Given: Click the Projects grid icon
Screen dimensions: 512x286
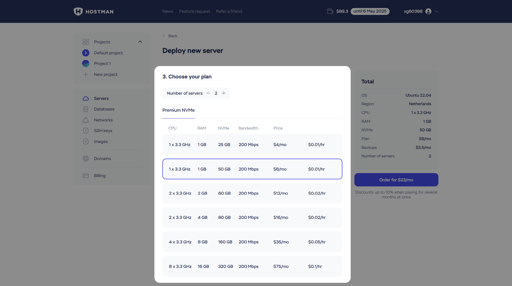Looking at the screenshot, I should tap(86, 42).
